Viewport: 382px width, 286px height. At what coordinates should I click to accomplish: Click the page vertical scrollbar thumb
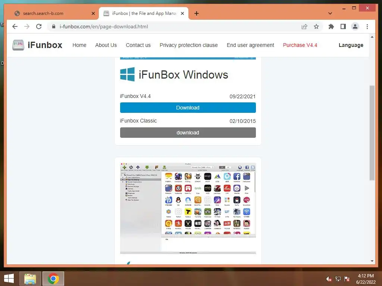372,133
